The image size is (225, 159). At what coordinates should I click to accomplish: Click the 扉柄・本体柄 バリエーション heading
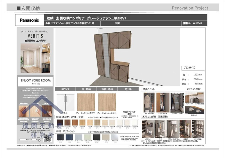(70, 117)
